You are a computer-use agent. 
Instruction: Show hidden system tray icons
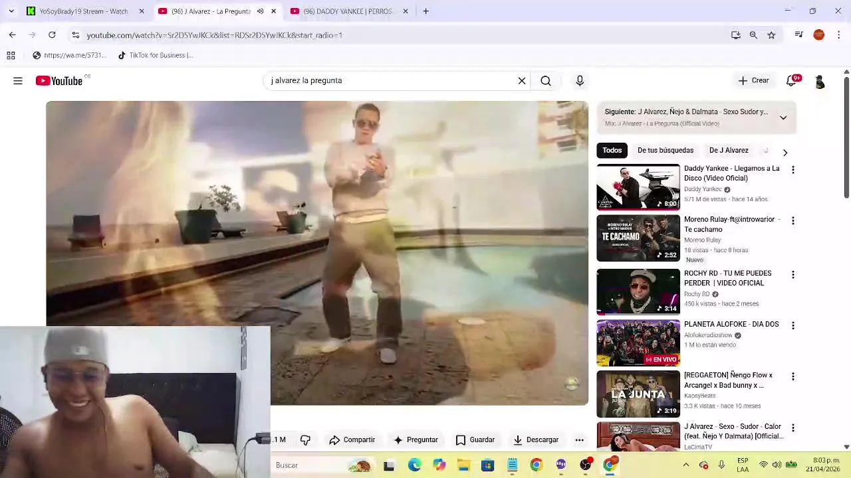[x=686, y=465]
